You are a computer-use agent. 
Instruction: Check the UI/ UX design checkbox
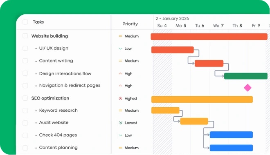(x=25, y=48)
